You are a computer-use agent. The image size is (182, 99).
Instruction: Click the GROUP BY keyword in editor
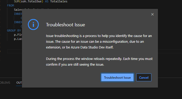(x=14, y=30)
